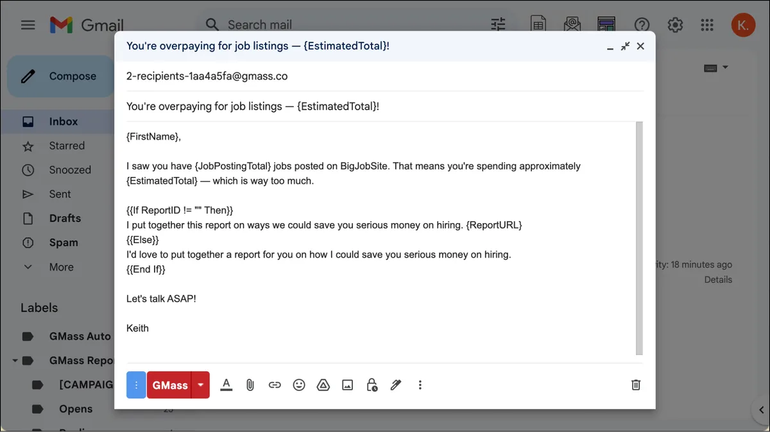Image resolution: width=770 pixels, height=432 pixels.
Task: Open the Snoozed folder
Action: click(70, 170)
